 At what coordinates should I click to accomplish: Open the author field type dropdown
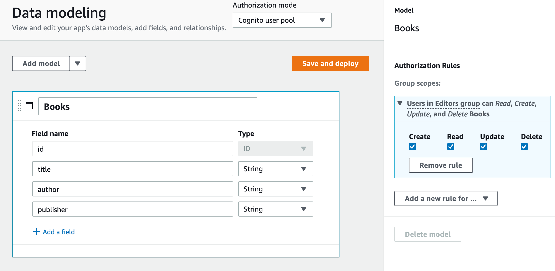tap(275, 189)
